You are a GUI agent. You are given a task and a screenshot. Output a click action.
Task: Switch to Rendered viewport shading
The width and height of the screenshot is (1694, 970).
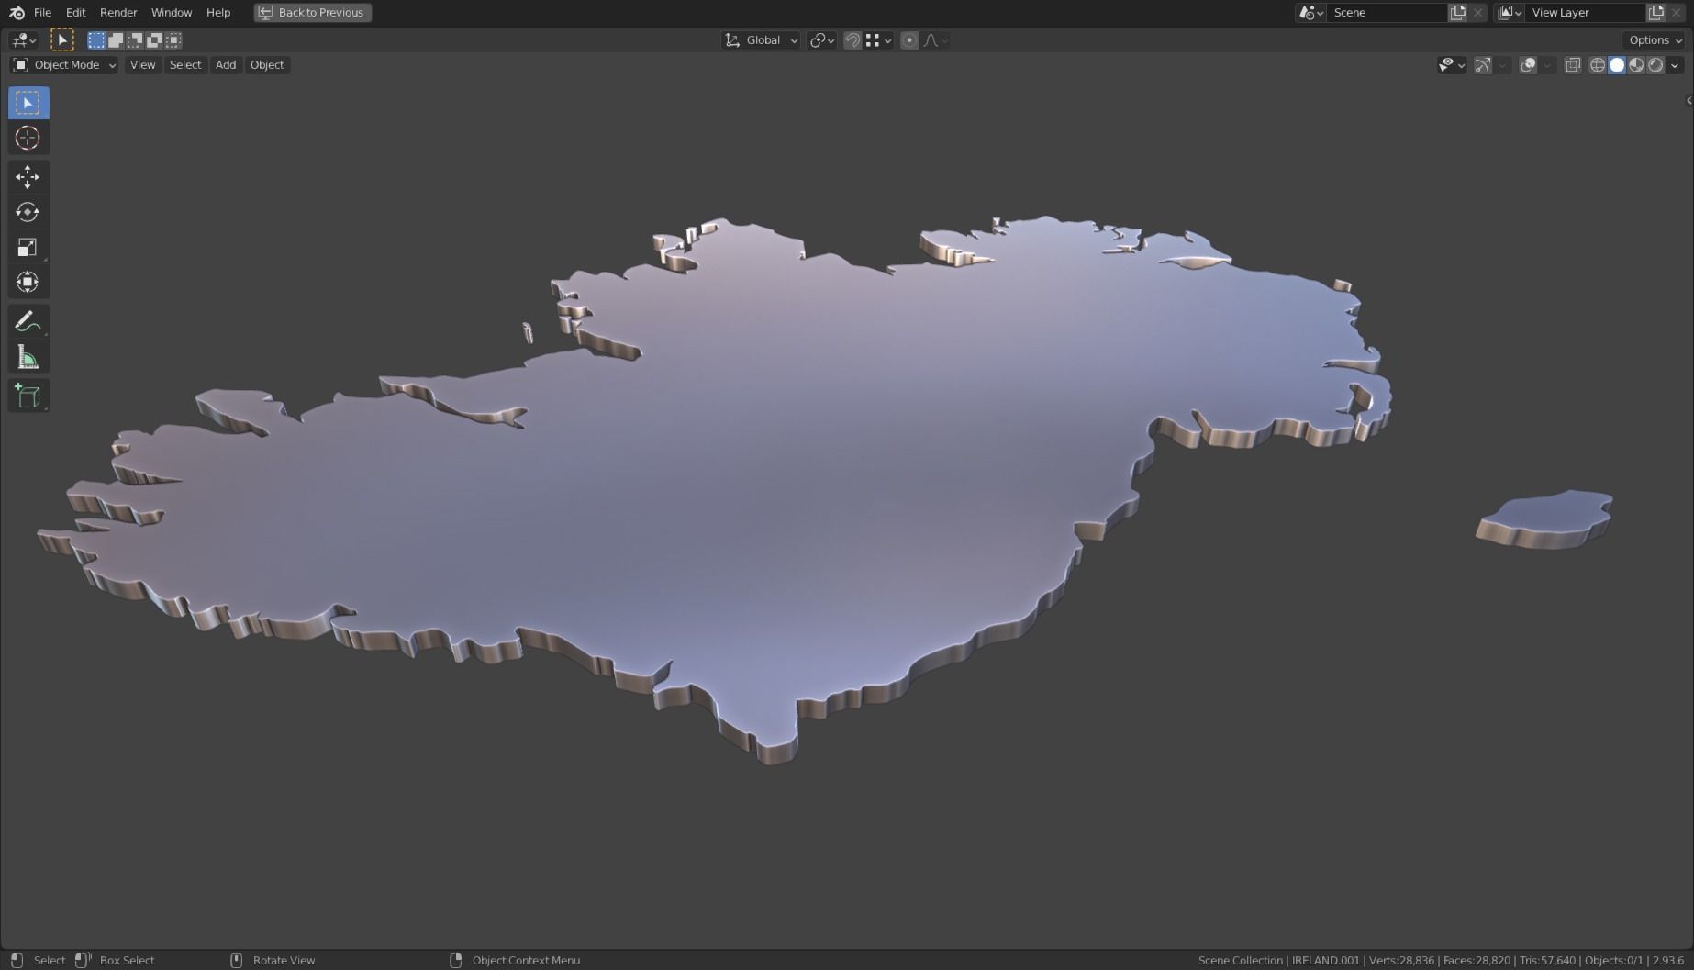pos(1655,64)
